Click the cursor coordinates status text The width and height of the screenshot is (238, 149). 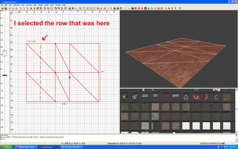click(x=73, y=143)
